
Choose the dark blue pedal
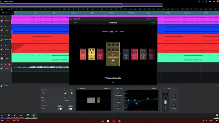coord(126,54)
